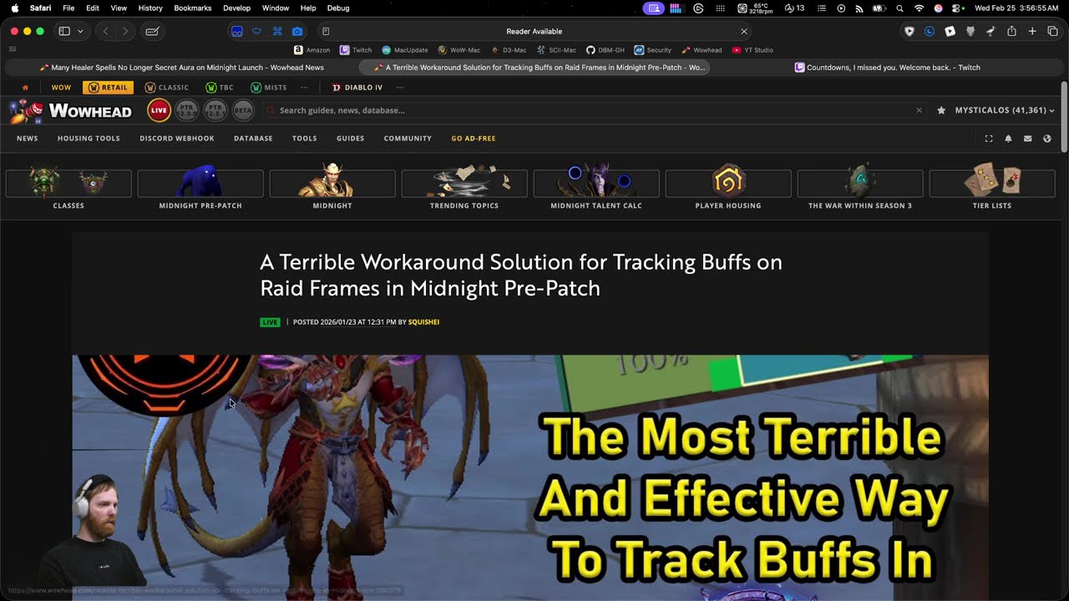
Task: Open the DATABASE menu
Action: [253, 139]
